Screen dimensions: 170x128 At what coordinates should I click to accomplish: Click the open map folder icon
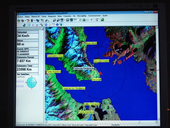coord(19,21)
